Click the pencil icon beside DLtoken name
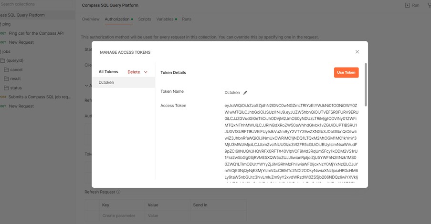431x224 pixels. pyautogui.click(x=245, y=93)
